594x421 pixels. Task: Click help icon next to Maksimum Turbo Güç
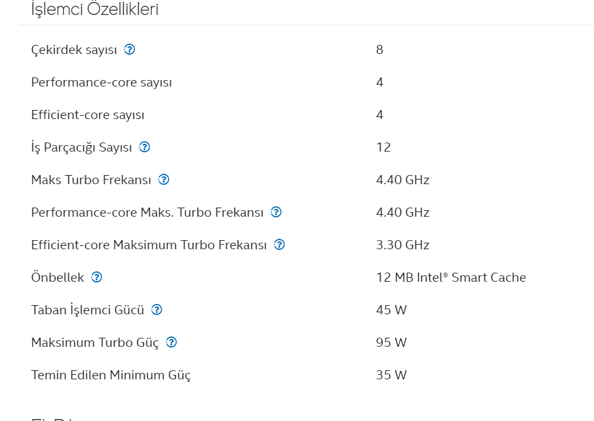(171, 342)
